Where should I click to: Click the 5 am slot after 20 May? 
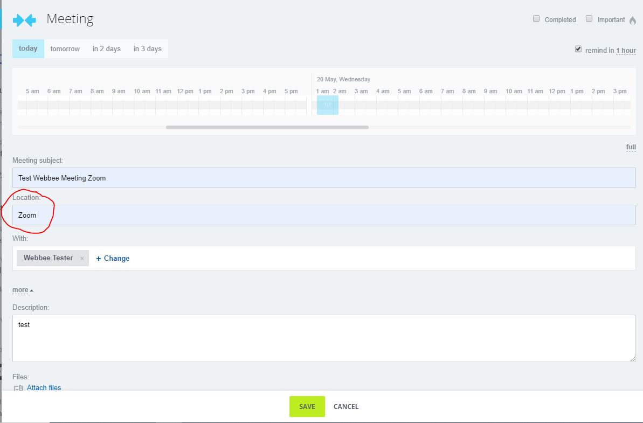[404, 92]
